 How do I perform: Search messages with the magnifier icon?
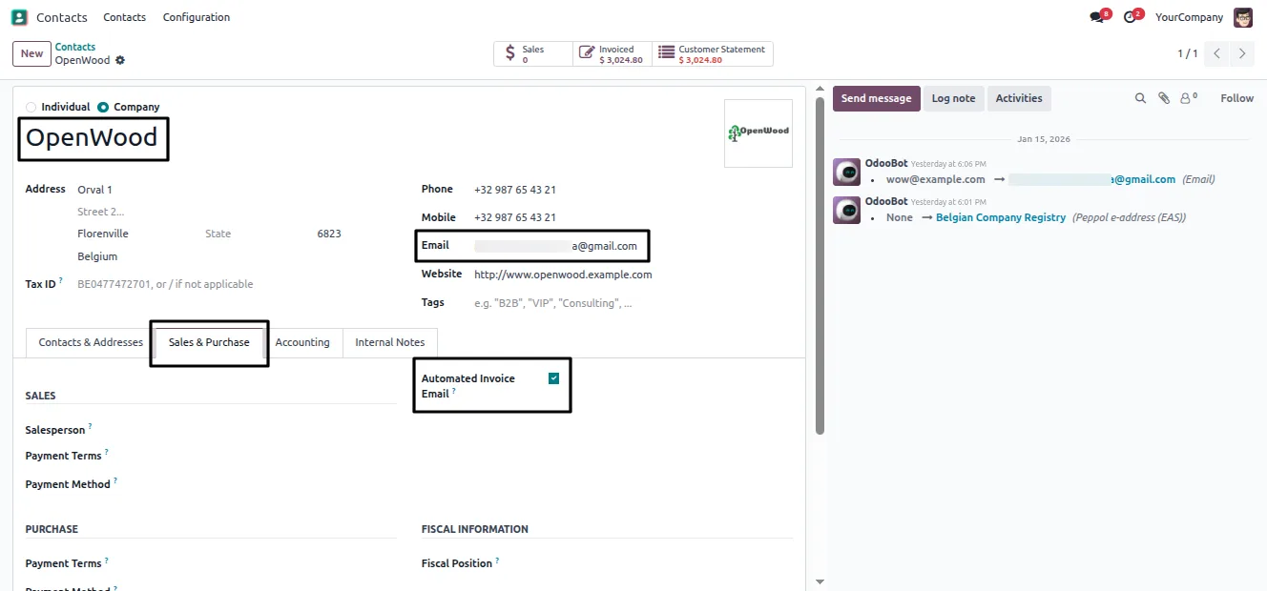click(x=1140, y=98)
